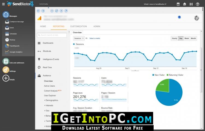Click What's new in SendBlaster 4 link

pos(155,4)
